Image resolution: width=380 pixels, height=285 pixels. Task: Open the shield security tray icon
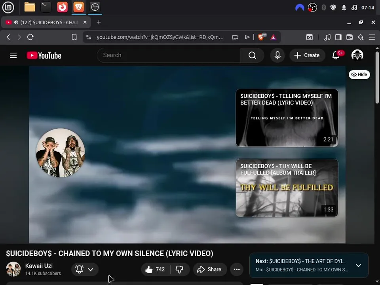point(333,8)
